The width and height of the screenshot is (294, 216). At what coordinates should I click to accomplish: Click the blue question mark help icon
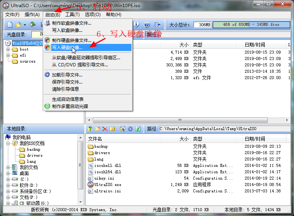pyautogui.click(x=147, y=25)
